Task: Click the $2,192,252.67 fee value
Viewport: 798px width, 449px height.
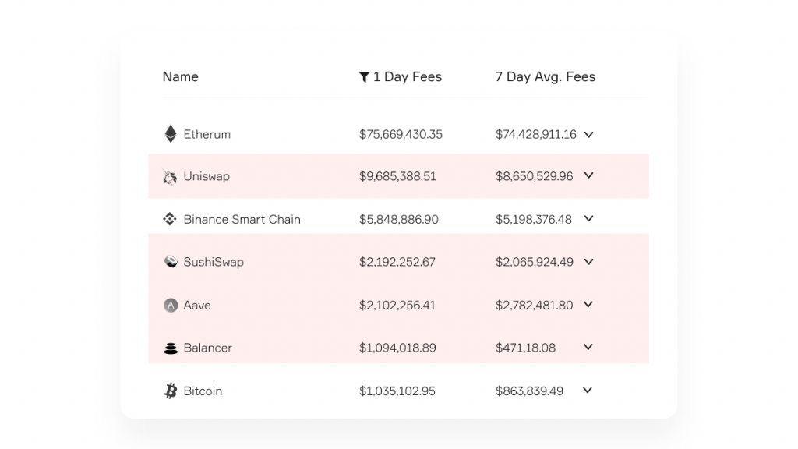Action: [397, 262]
